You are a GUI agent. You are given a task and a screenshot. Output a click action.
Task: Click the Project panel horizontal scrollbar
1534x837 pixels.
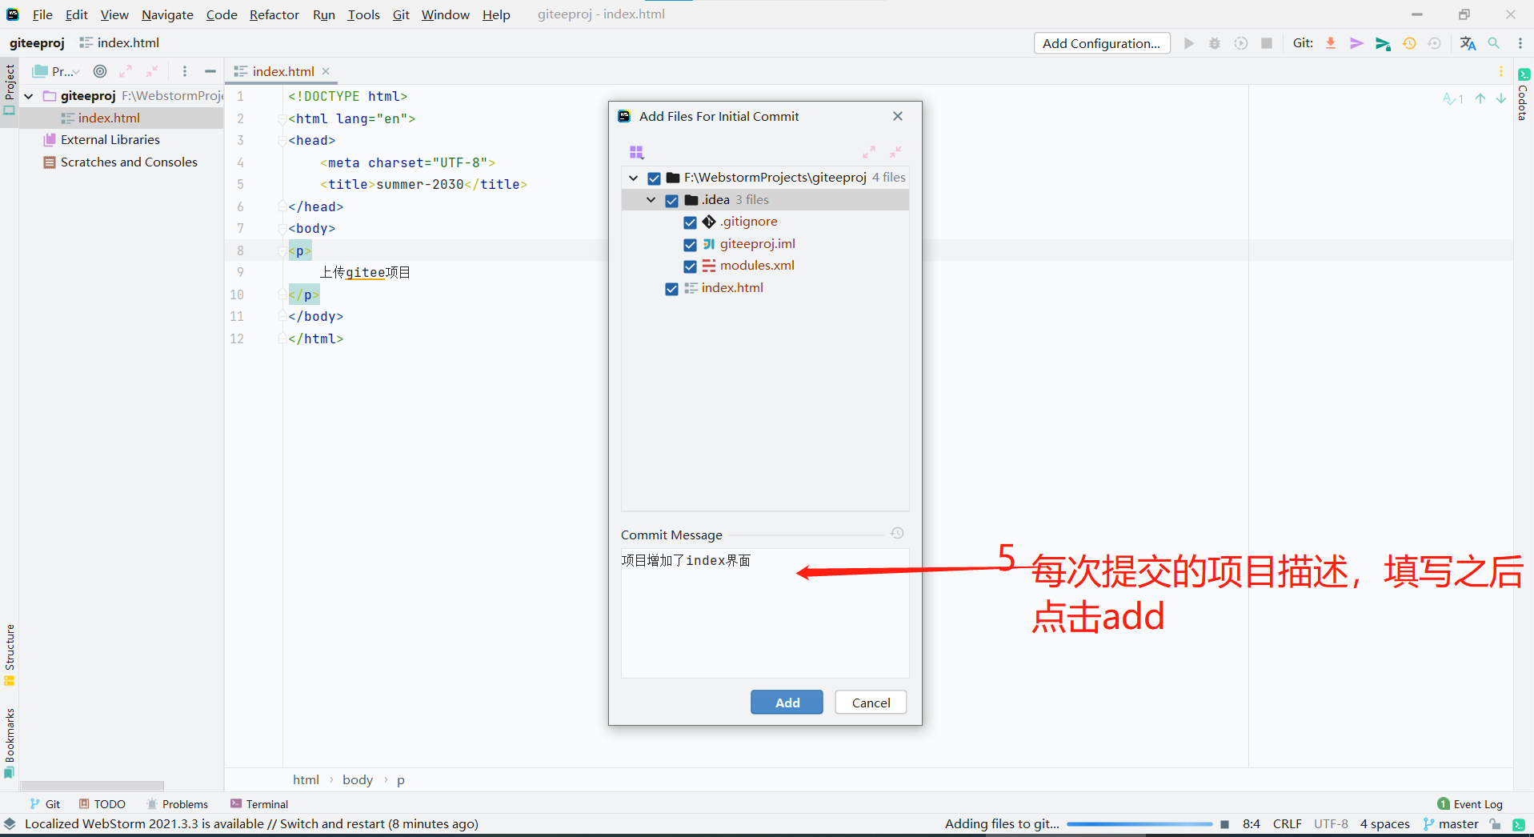coord(92,786)
